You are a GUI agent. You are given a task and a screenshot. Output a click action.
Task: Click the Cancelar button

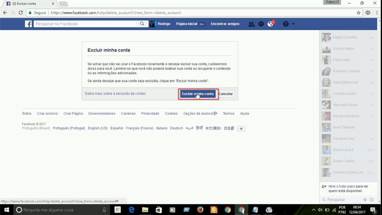pyautogui.click(x=226, y=94)
